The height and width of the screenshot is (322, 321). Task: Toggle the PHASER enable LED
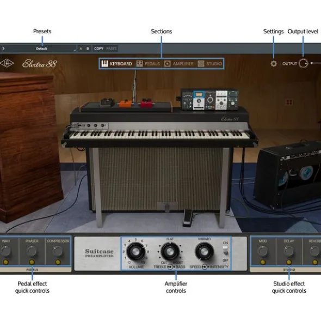pos(32,262)
